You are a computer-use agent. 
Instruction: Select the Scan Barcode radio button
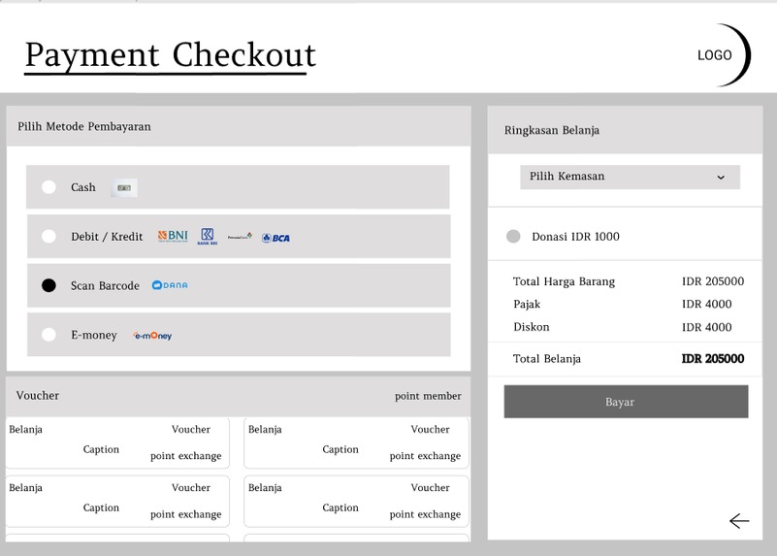(49, 285)
